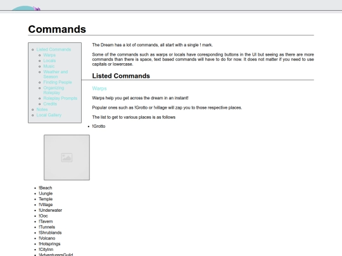
Task: Select the !Underwater list entry
Action: (51, 210)
